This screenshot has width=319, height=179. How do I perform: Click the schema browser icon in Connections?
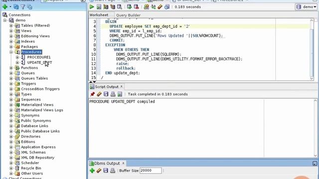tap(30, 7)
